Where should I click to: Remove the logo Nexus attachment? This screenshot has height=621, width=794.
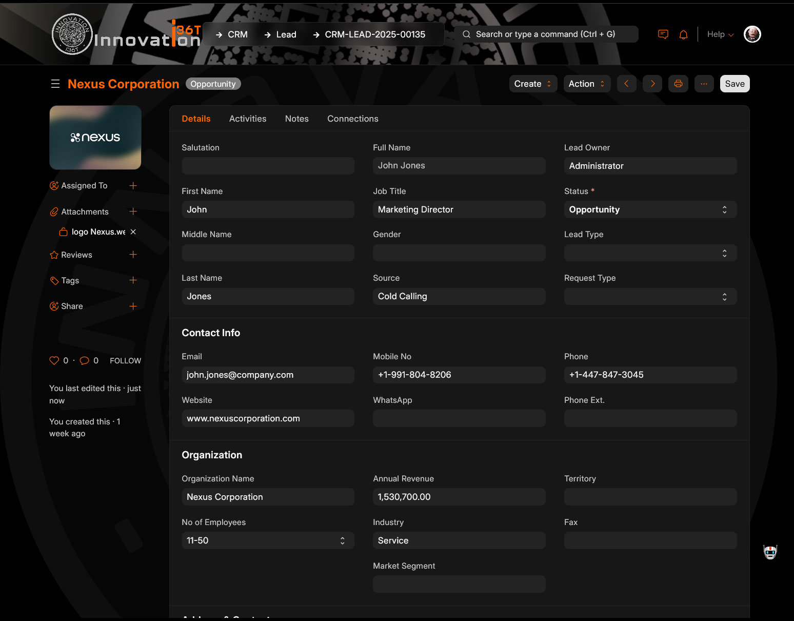[x=133, y=232]
